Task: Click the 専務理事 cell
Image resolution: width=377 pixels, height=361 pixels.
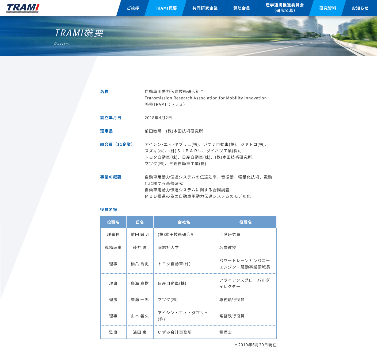Action: pyautogui.click(x=113, y=247)
